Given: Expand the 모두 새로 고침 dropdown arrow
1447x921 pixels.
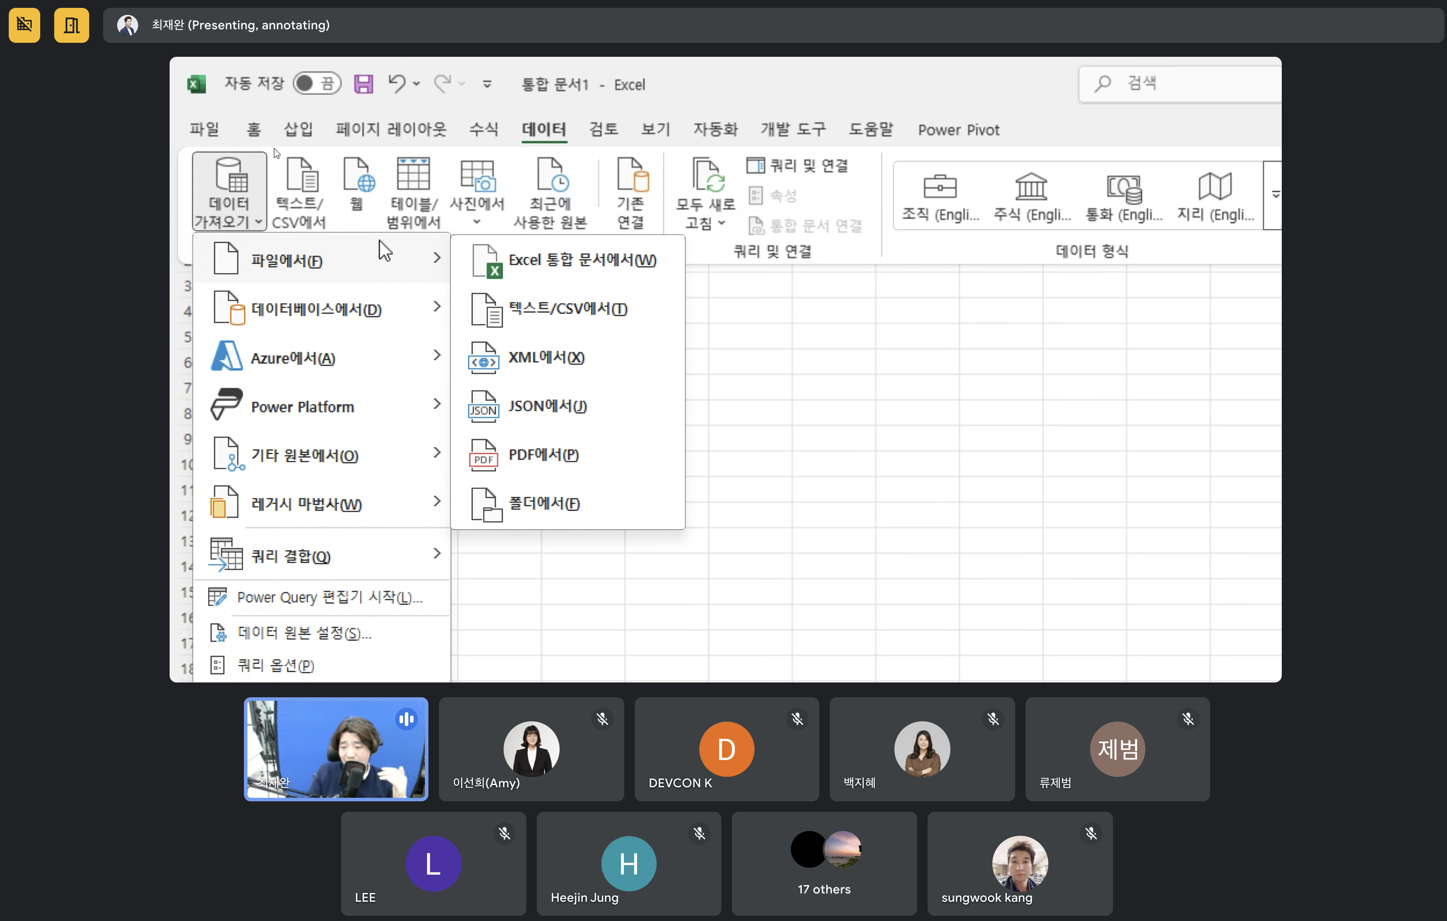Looking at the screenshot, I should (x=721, y=223).
